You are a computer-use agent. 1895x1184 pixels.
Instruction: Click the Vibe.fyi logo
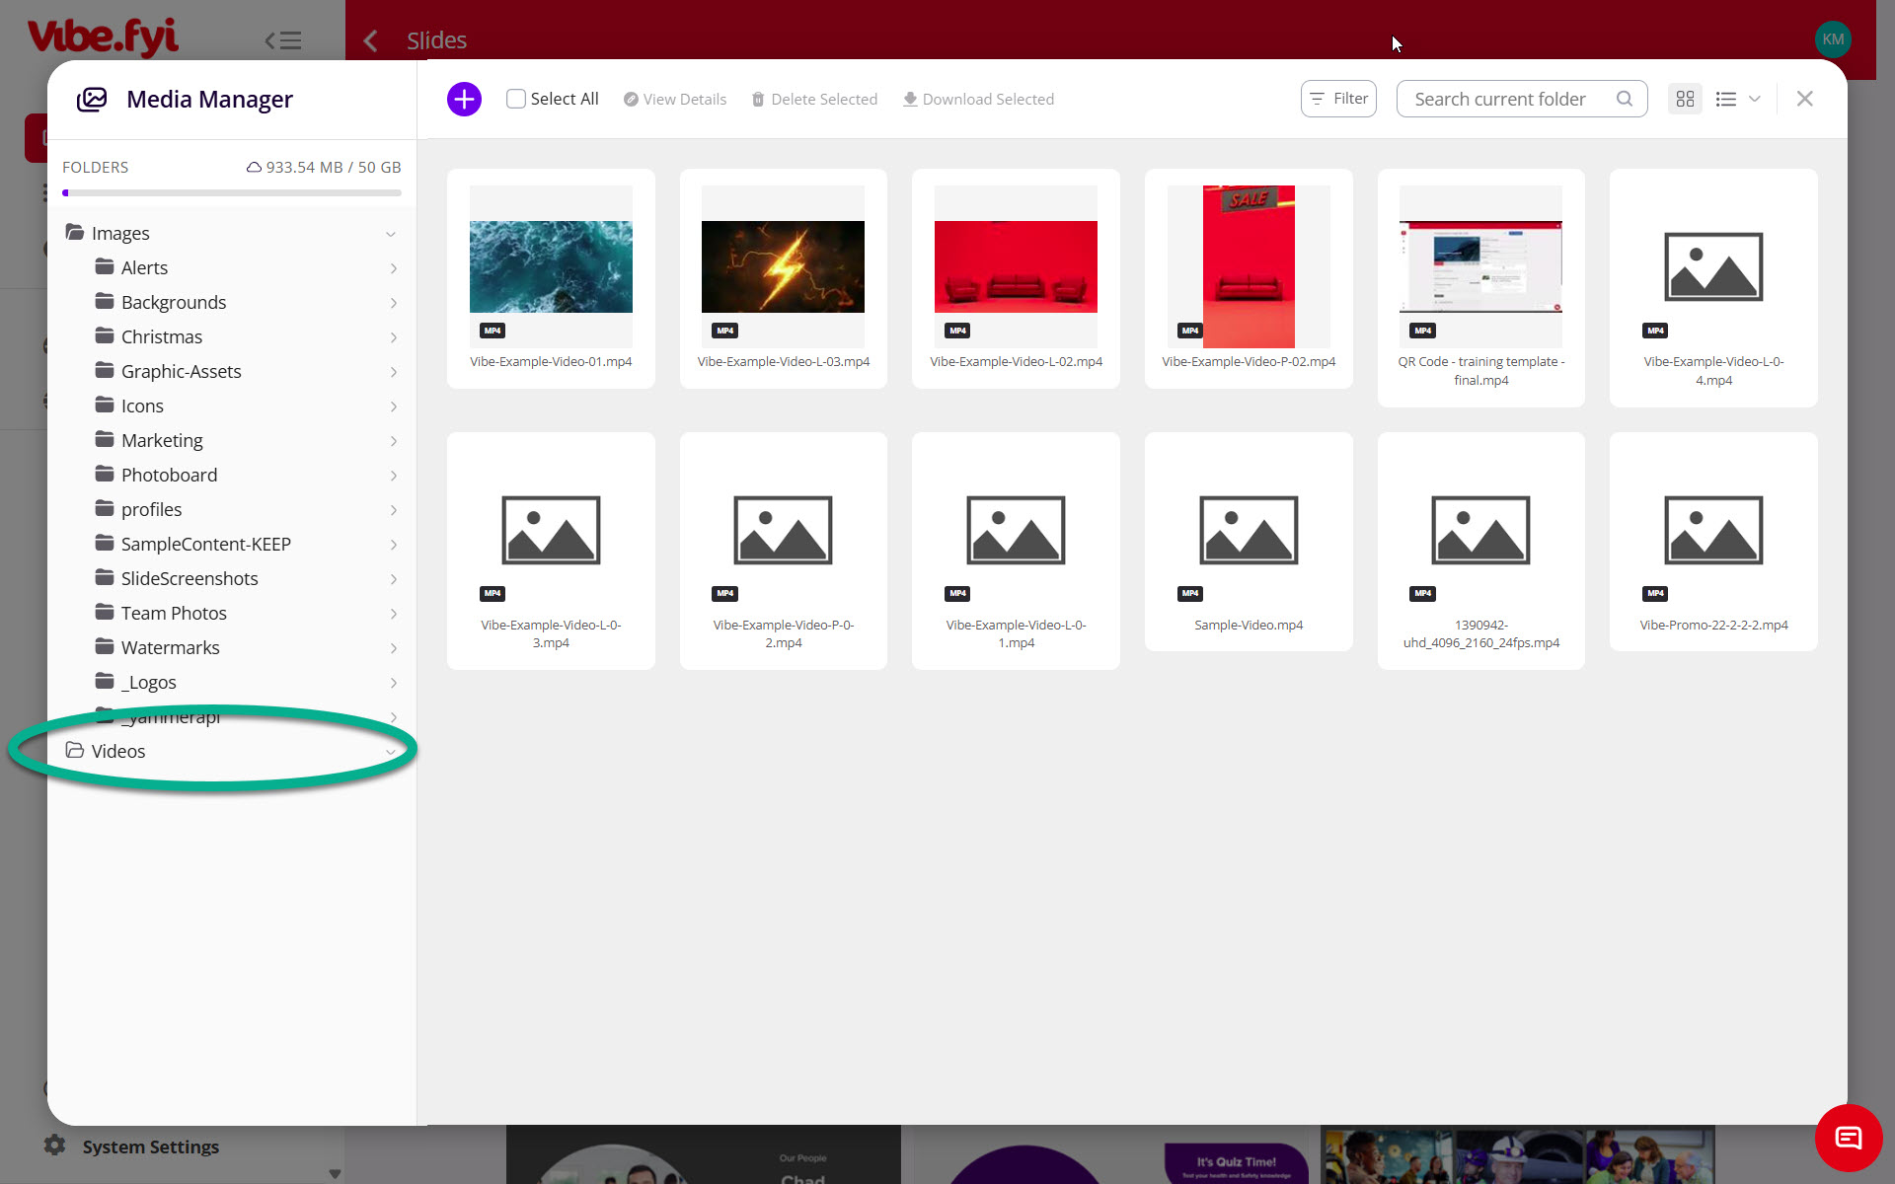103,37
